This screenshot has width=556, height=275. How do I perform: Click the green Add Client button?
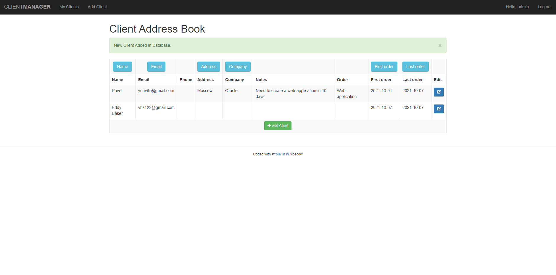[x=278, y=126]
